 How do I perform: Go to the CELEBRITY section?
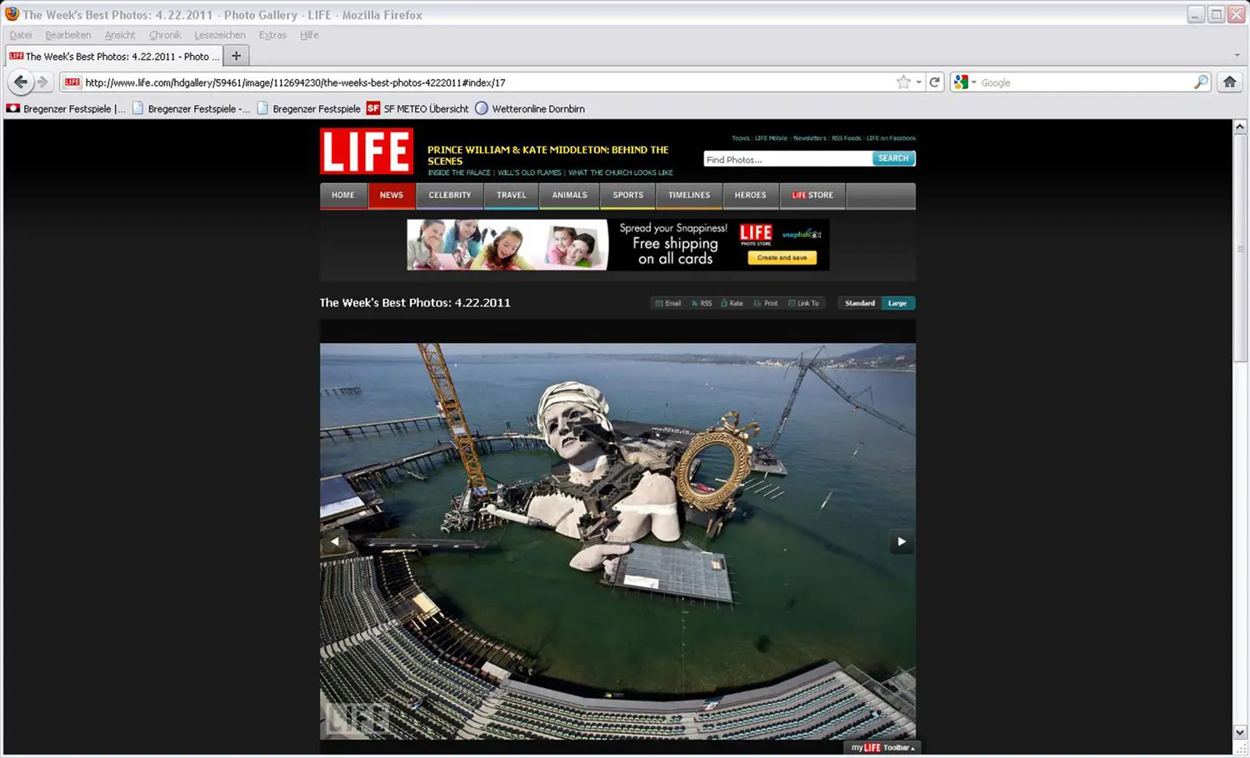450,195
